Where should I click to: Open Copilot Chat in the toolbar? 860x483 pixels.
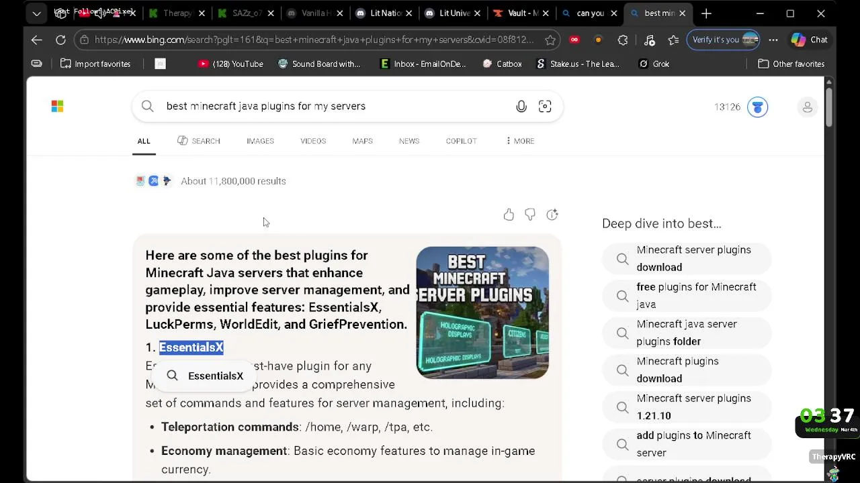tap(810, 40)
